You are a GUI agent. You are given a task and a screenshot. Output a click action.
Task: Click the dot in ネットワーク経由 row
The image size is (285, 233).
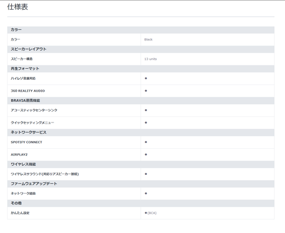click(146, 193)
